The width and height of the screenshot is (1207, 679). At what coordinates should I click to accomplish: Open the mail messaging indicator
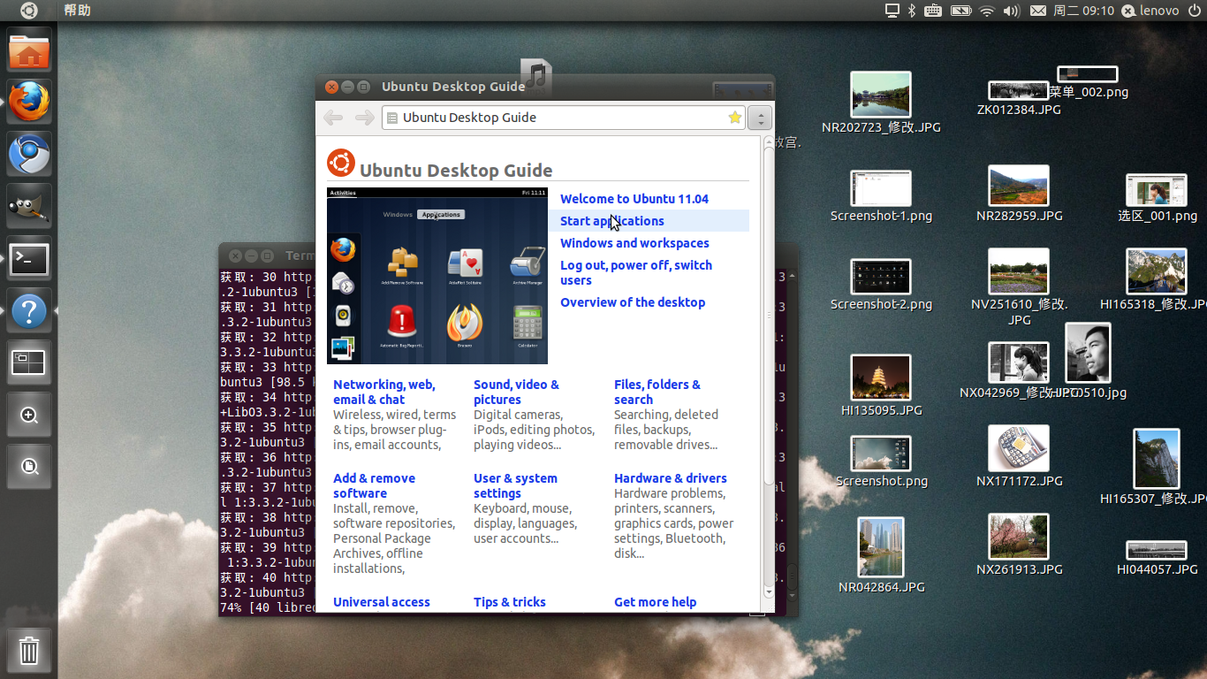(1038, 11)
